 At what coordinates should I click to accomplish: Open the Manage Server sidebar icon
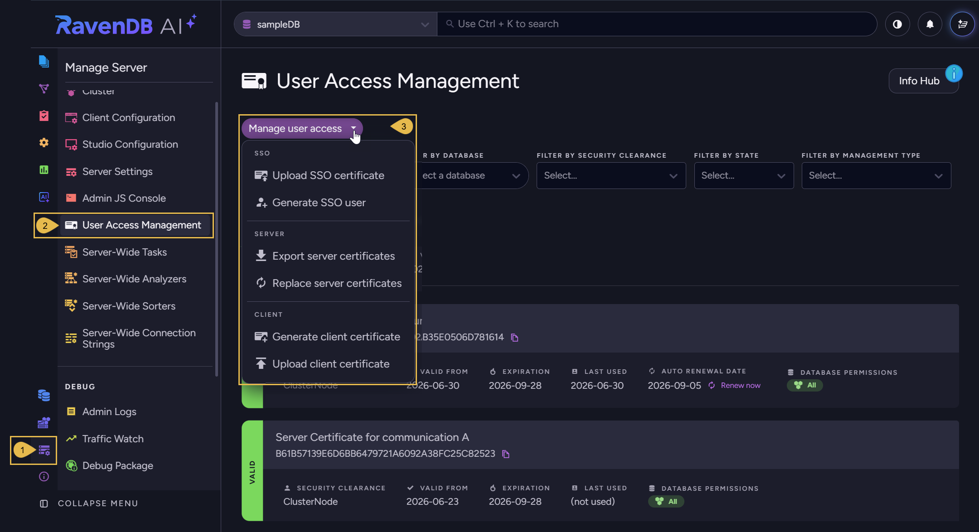[x=44, y=450]
